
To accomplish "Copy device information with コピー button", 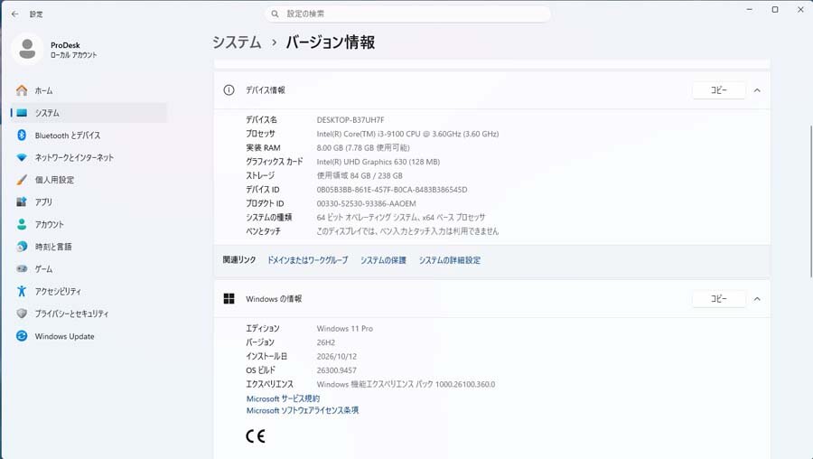I will tap(719, 90).
